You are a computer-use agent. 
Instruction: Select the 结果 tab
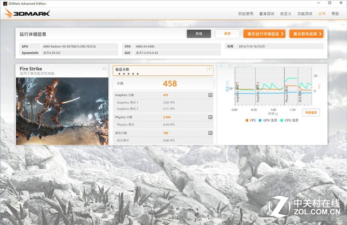click(322, 14)
